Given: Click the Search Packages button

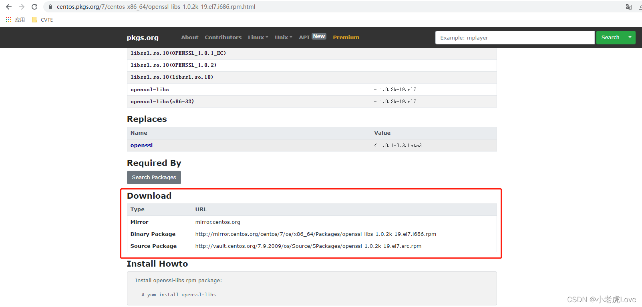Looking at the screenshot, I should point(154,177).
